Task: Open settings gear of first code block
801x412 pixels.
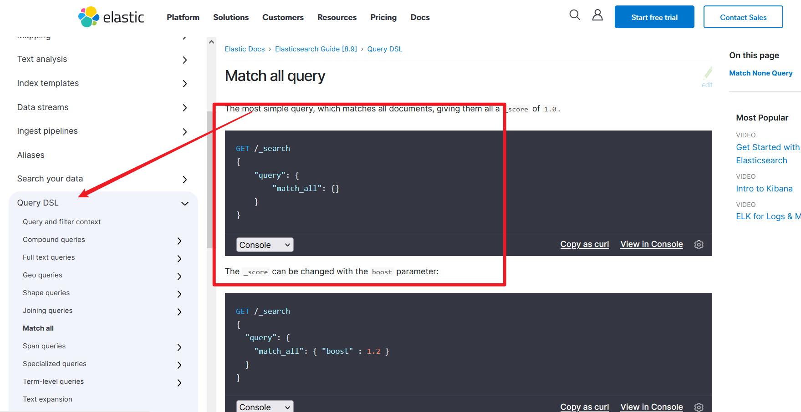Action: click(x=699, y=245)
